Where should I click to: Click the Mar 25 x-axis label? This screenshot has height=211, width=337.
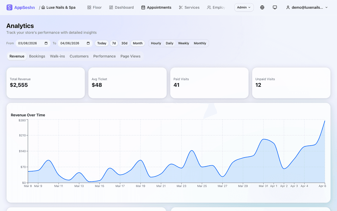point(202,186)
